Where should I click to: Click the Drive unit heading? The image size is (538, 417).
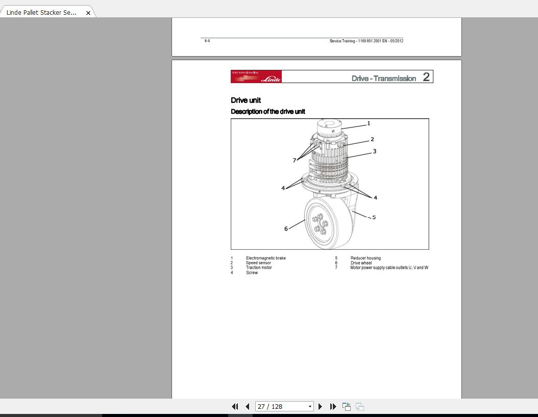(x=246, y=100)
